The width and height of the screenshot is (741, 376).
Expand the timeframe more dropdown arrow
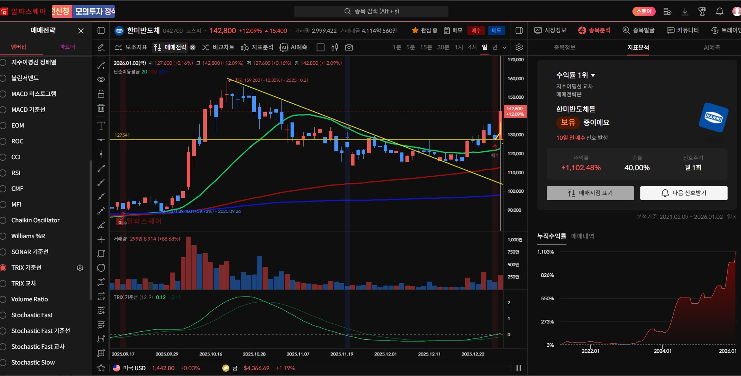click(505, 47)
